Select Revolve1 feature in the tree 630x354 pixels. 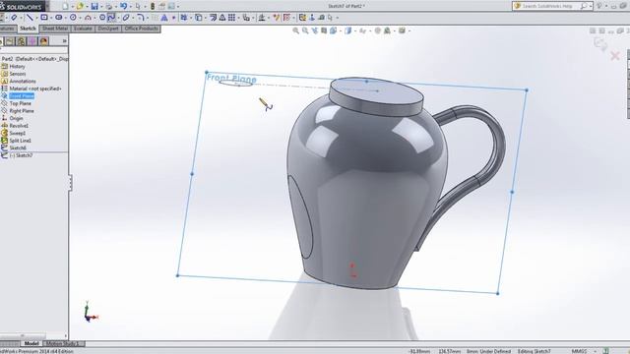tap(19, 126)
